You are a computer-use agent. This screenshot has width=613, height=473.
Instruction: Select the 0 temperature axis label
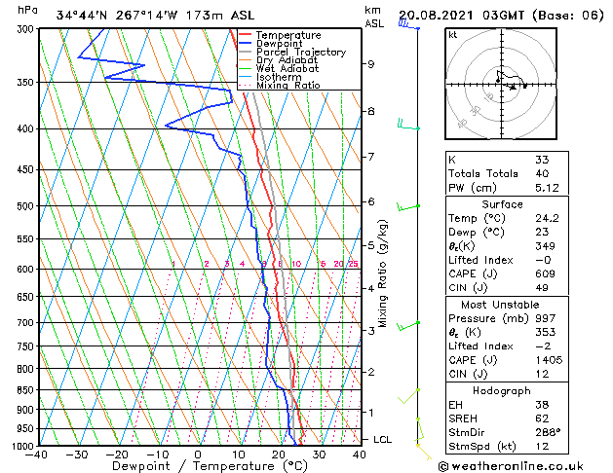(x=198, y=455)
